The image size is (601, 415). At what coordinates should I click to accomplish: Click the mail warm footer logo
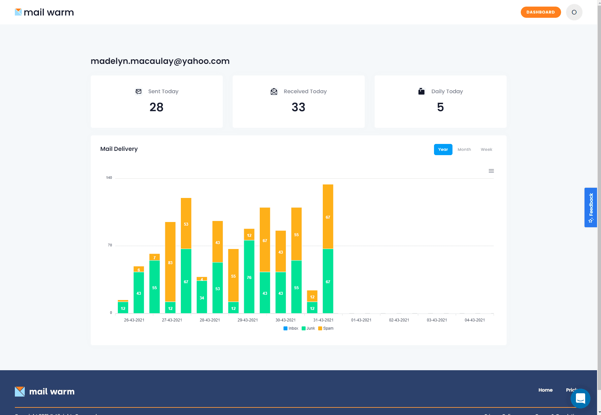(45, 391)
